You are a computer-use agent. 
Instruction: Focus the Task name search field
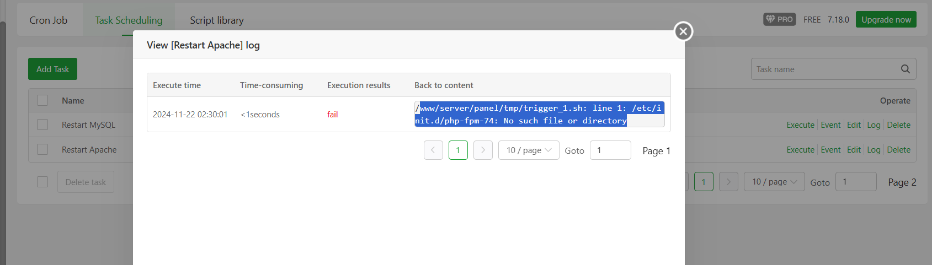825,69
